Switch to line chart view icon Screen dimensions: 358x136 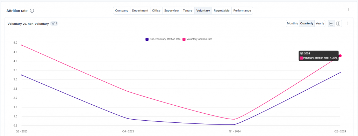pos(331,23)
